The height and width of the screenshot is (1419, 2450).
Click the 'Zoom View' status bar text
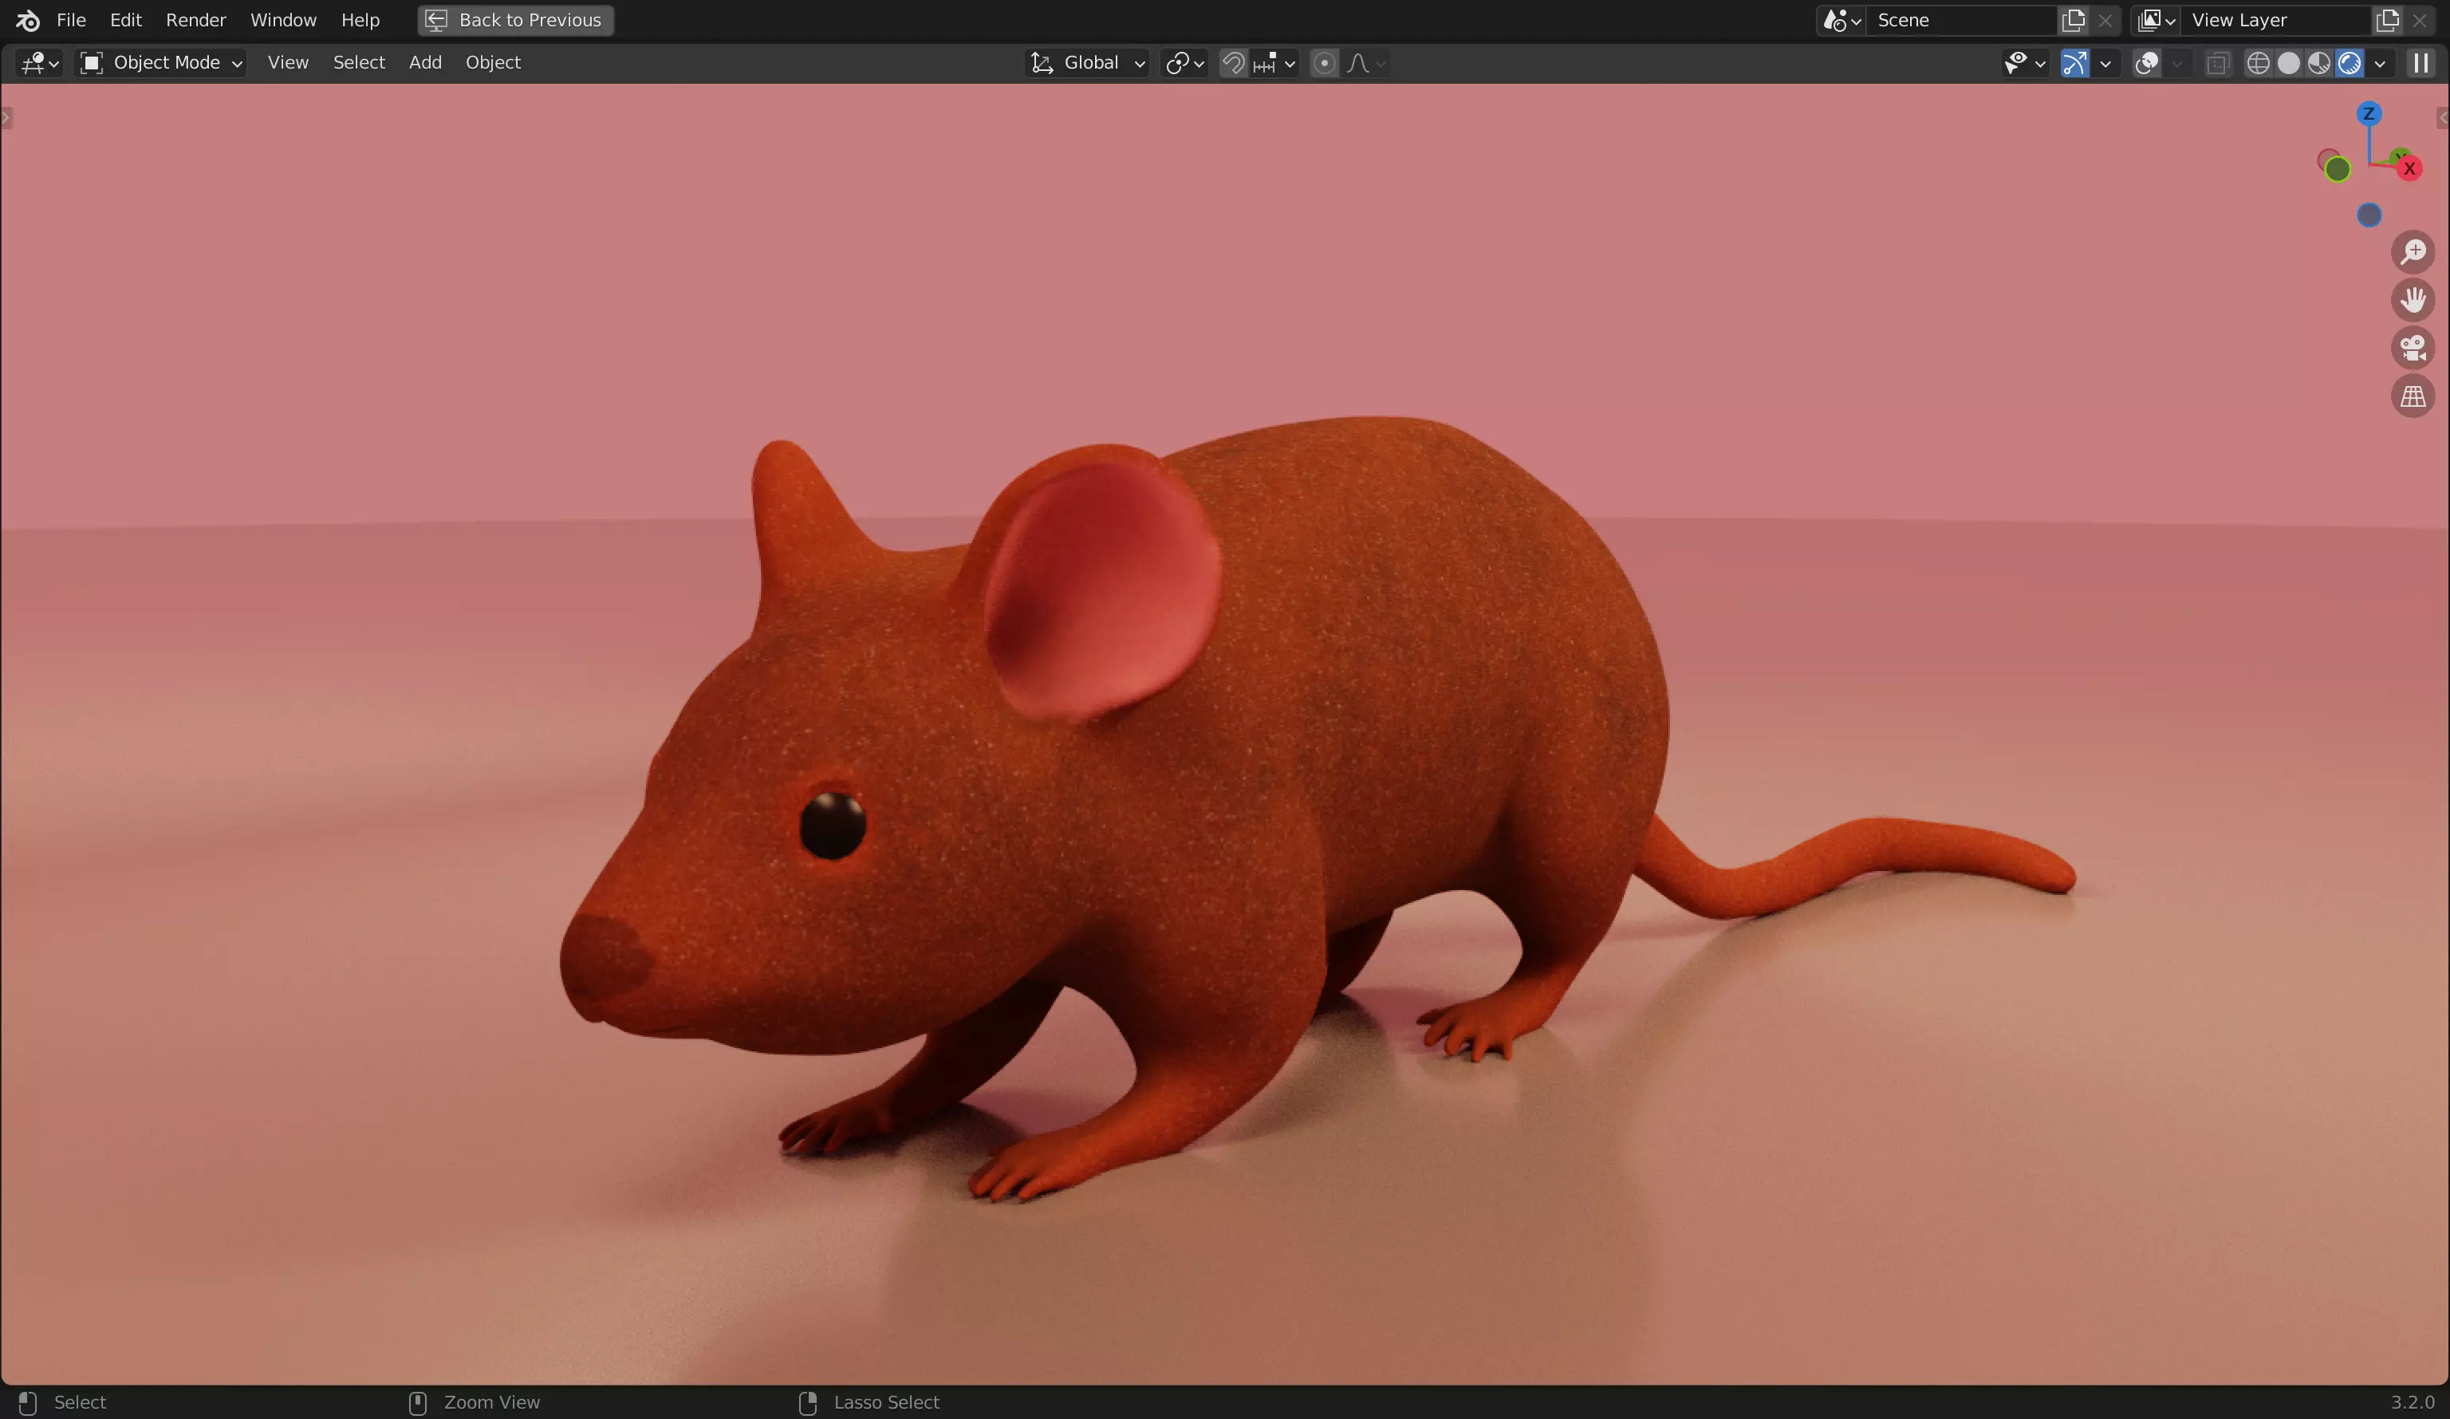[491, 1402]
